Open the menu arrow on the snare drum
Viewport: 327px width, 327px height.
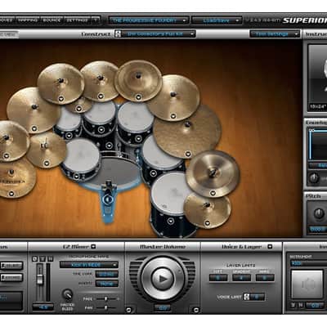(77, 177)
